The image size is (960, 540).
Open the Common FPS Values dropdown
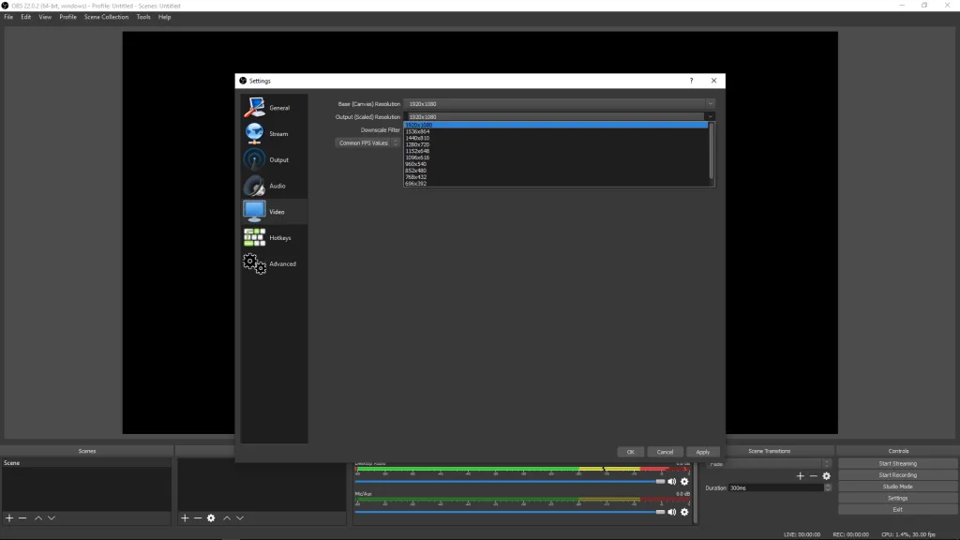click(x=366, y=142)
